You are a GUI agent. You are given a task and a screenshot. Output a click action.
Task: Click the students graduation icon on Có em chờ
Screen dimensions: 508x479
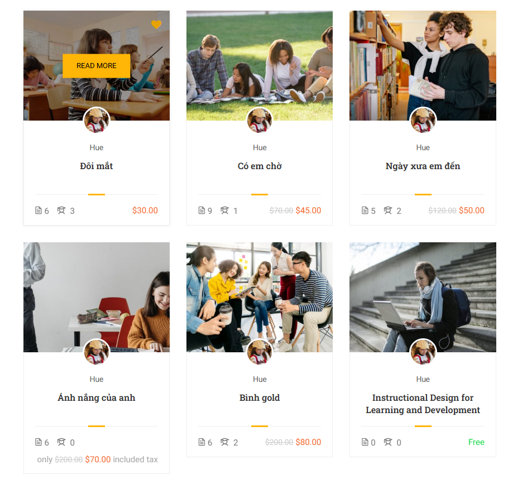tap(224, 210)
